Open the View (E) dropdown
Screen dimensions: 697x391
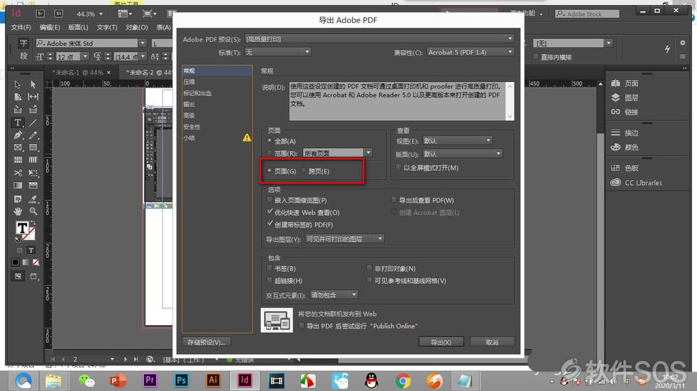click(x=457, y=141)
